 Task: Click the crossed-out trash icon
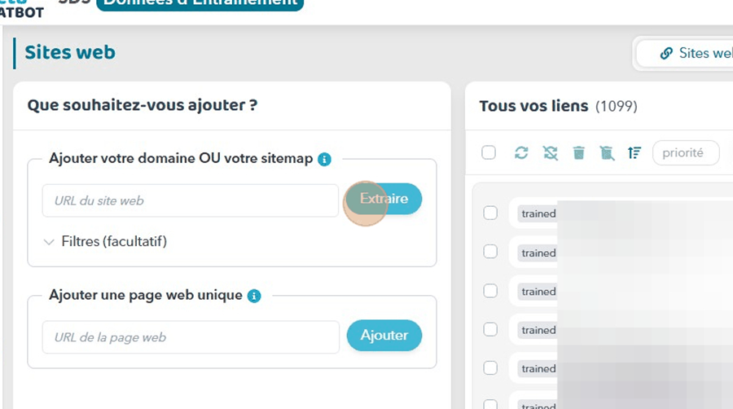tap(607, 152)
